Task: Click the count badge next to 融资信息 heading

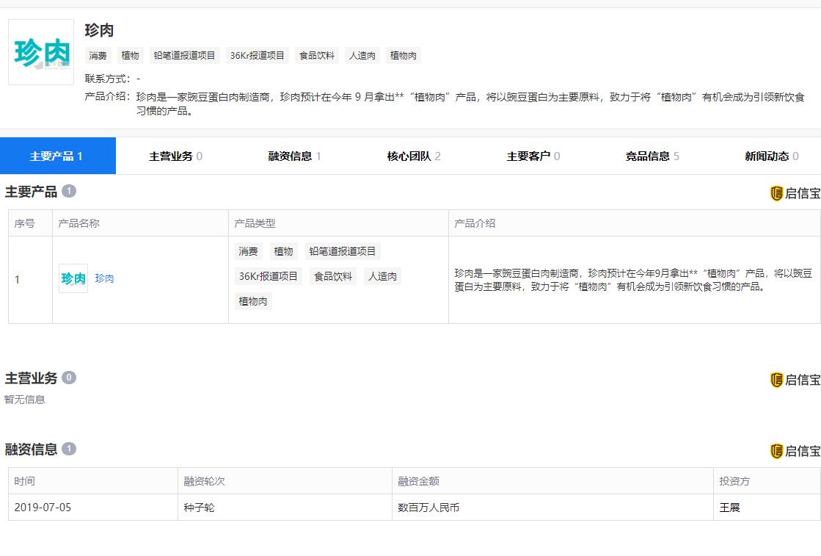Action: (x=68, y=449)
